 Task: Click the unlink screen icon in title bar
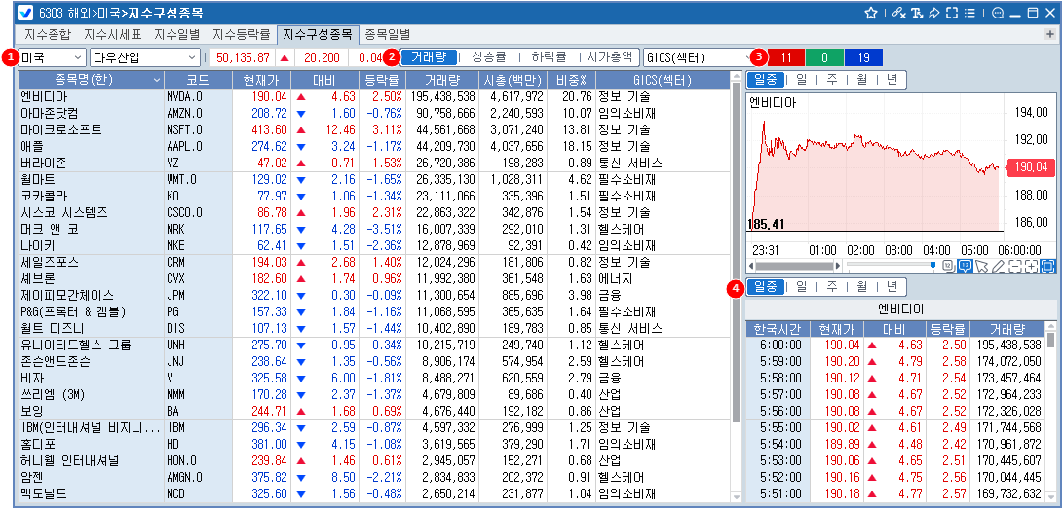point(899,13)
